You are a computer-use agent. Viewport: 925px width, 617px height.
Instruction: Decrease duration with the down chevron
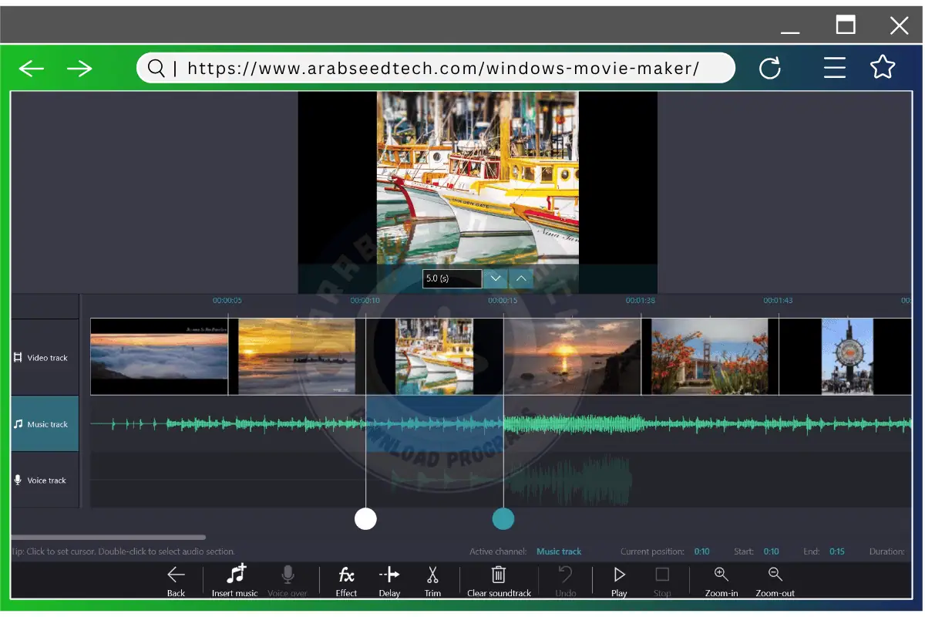pos(496,278)
